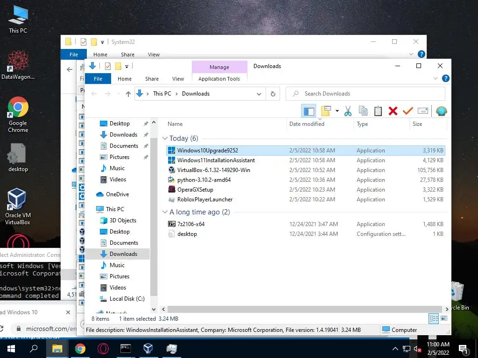Collapse the ribbon chevron in Downloads window
478x358 pixels.
click(x=436, y=78)
